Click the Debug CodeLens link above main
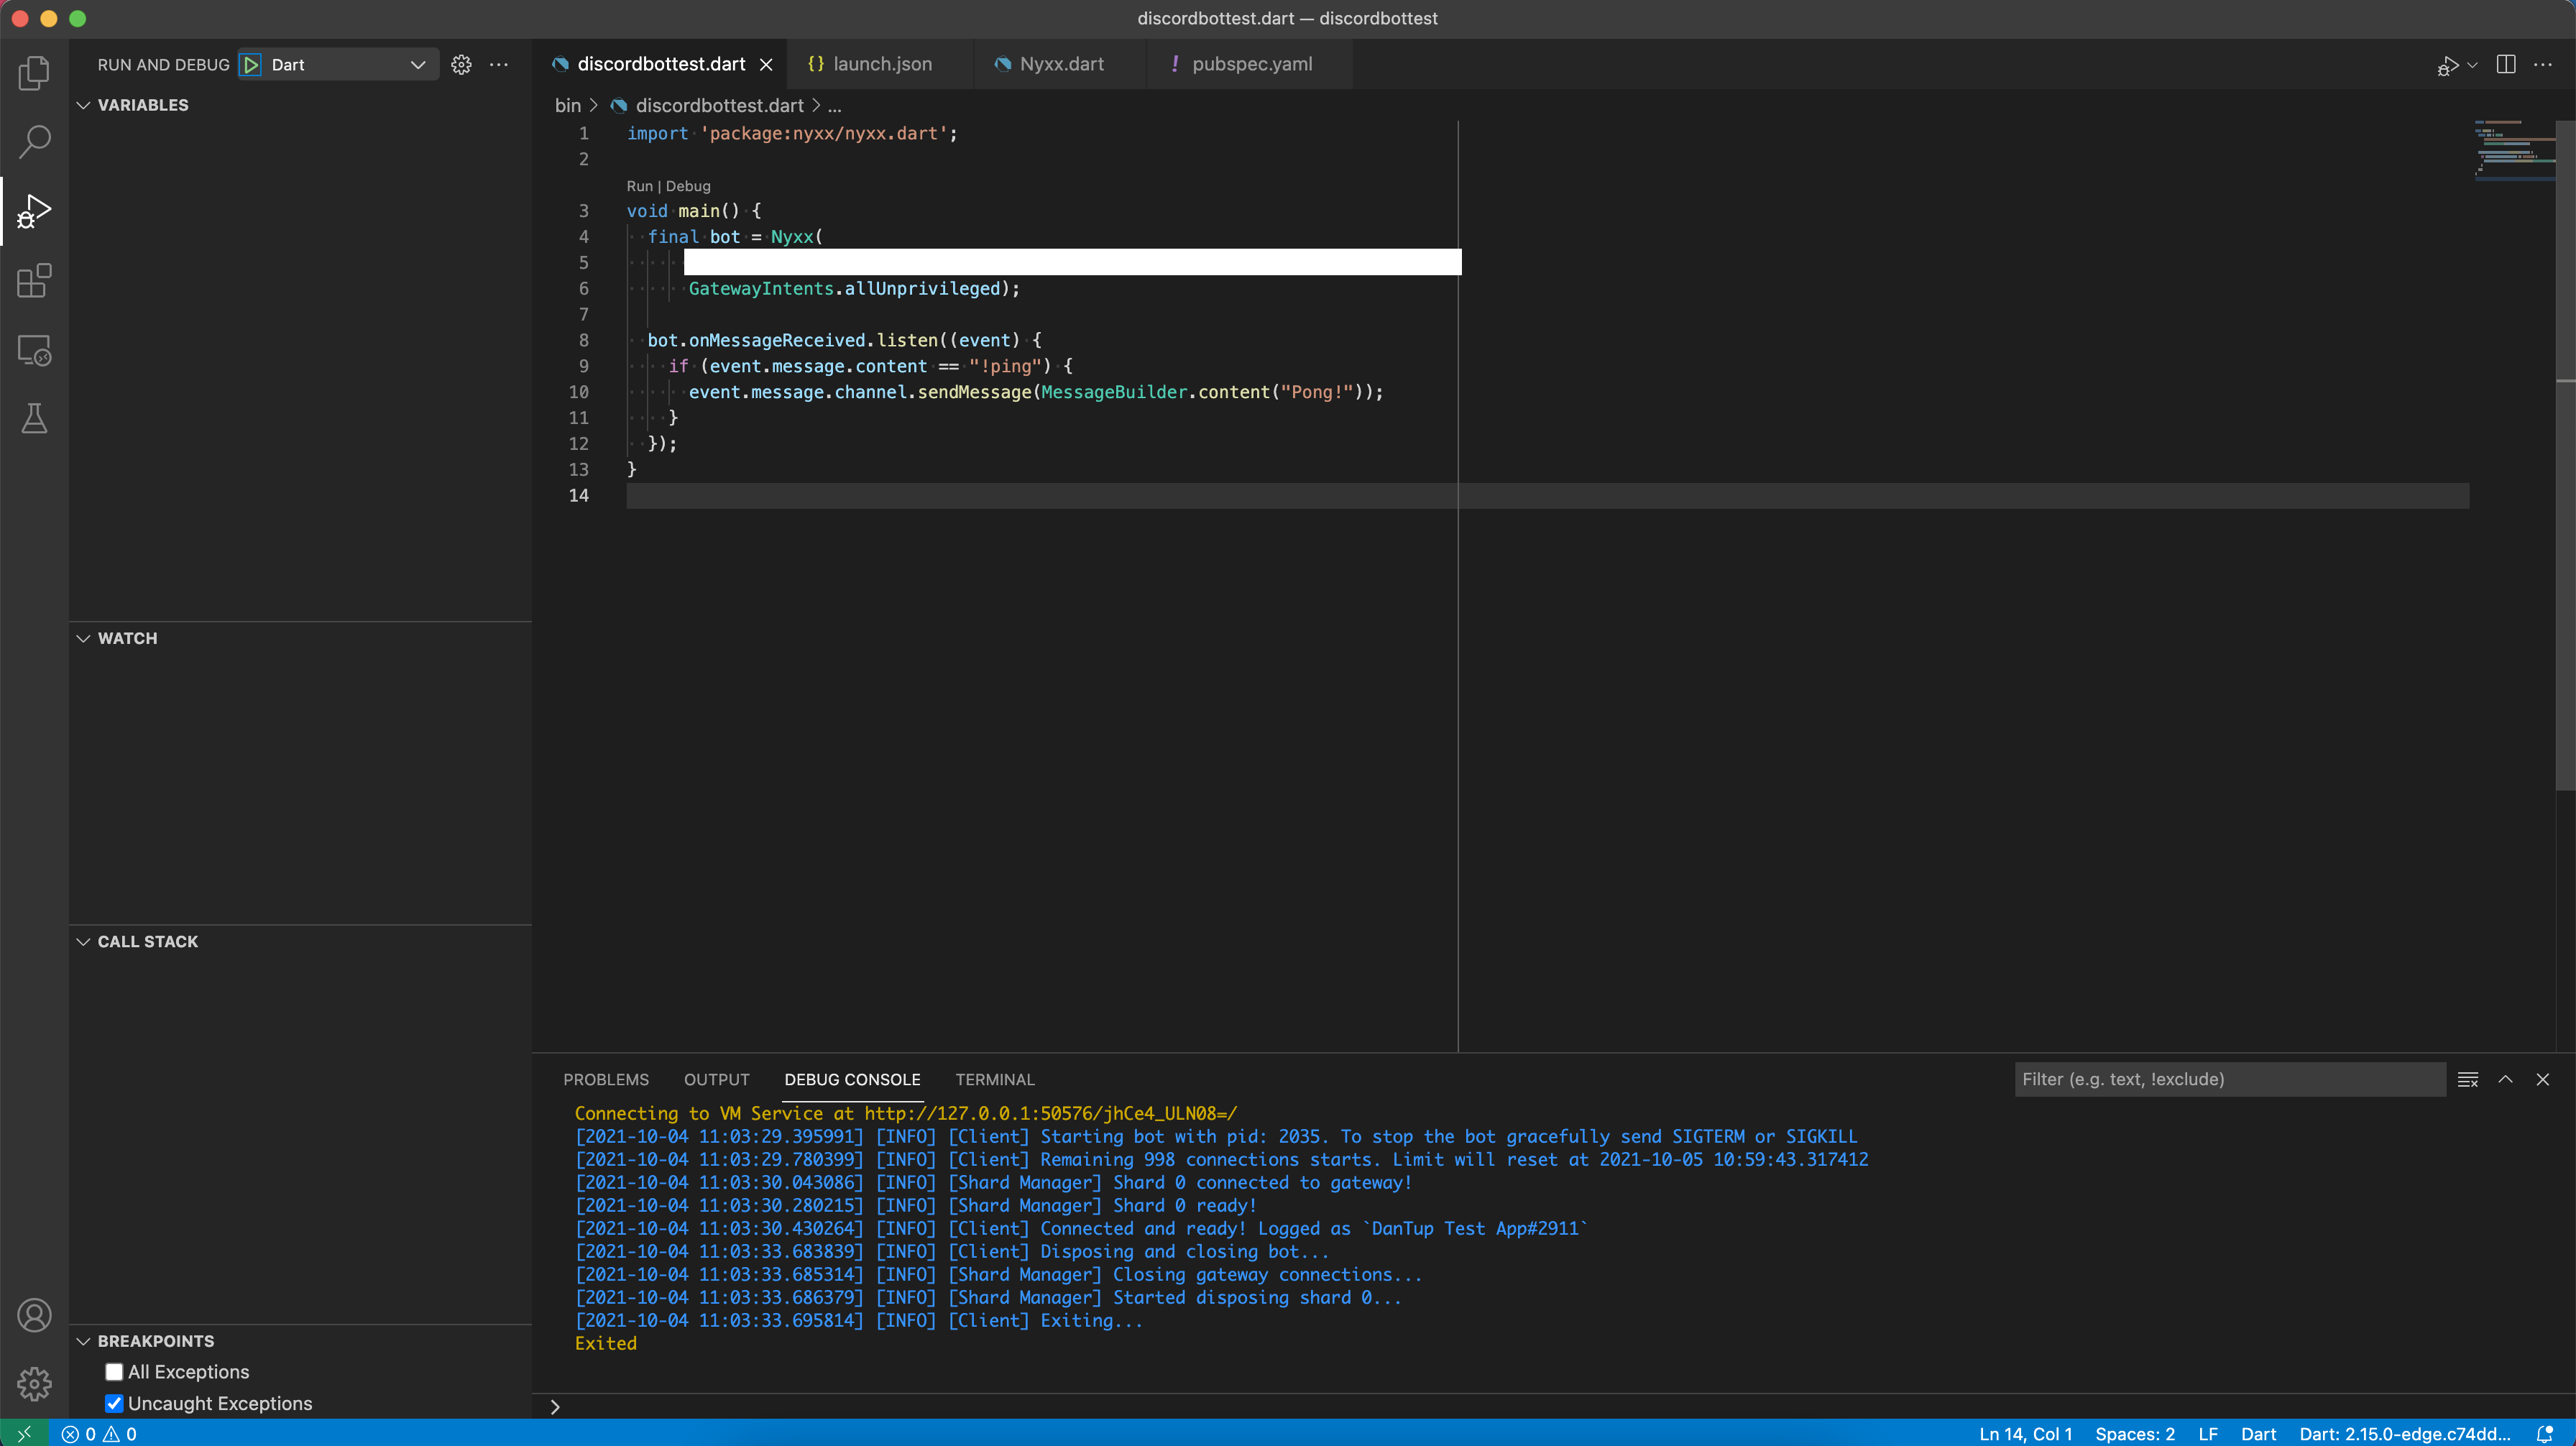 pyautogui.click(x=691, y=186)
